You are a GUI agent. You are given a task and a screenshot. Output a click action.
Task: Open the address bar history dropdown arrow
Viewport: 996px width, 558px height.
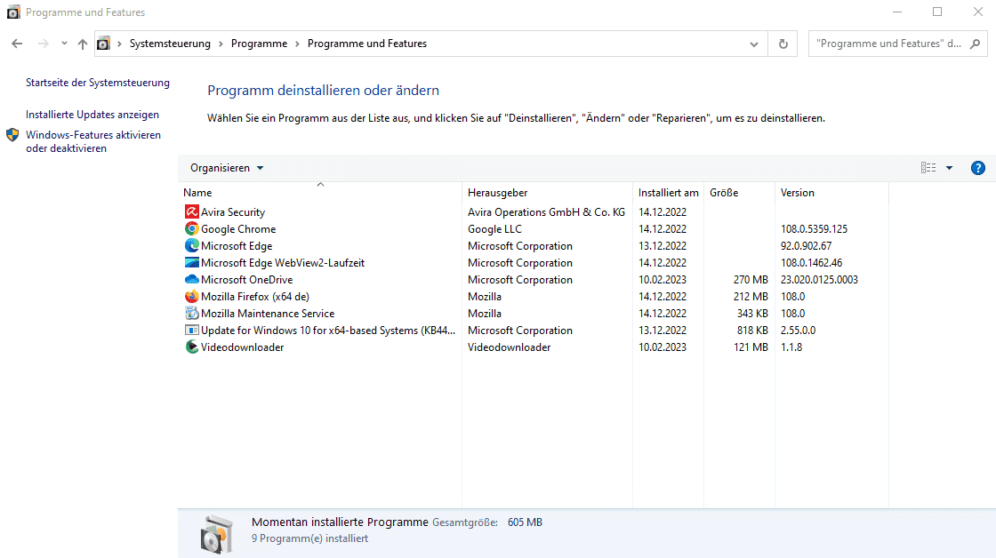coord(753,43)
